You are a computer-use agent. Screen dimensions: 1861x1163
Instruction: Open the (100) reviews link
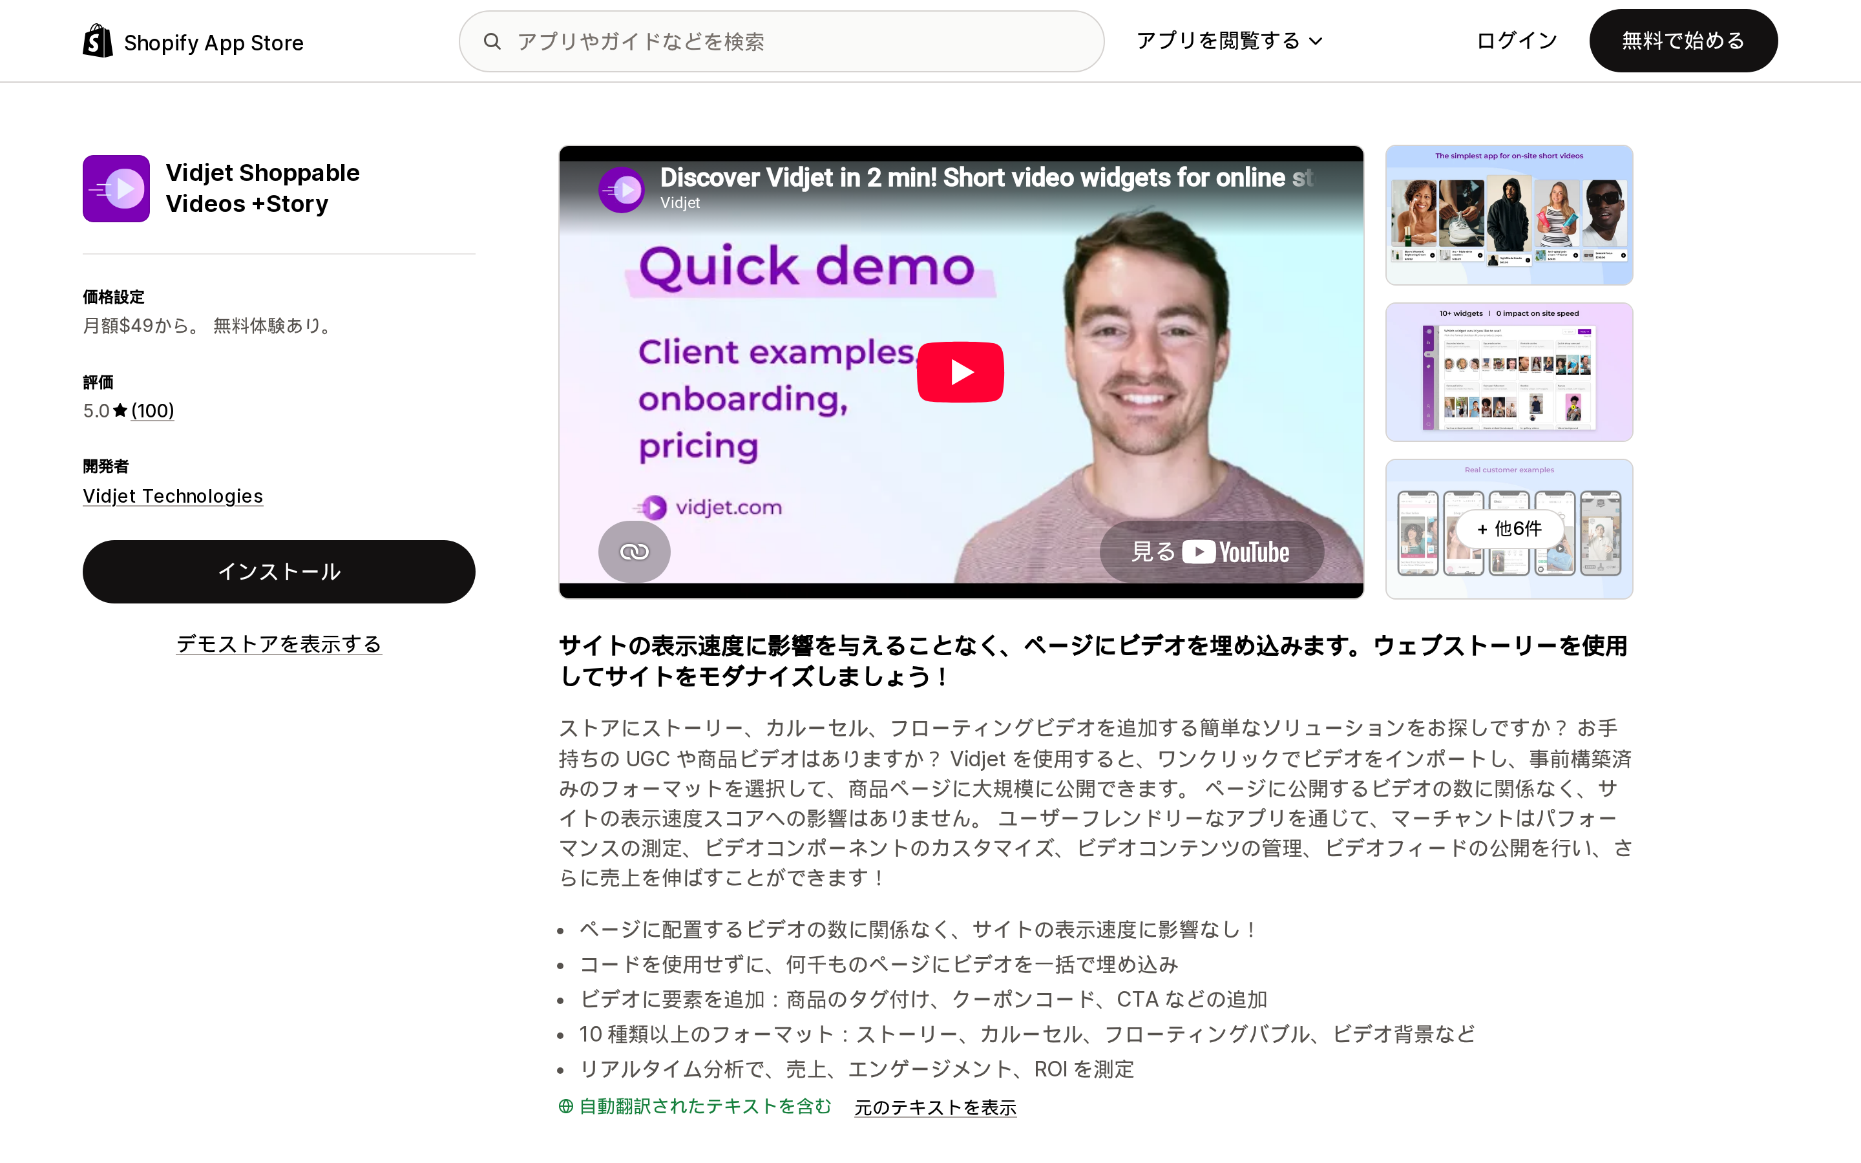pos(152,411)
